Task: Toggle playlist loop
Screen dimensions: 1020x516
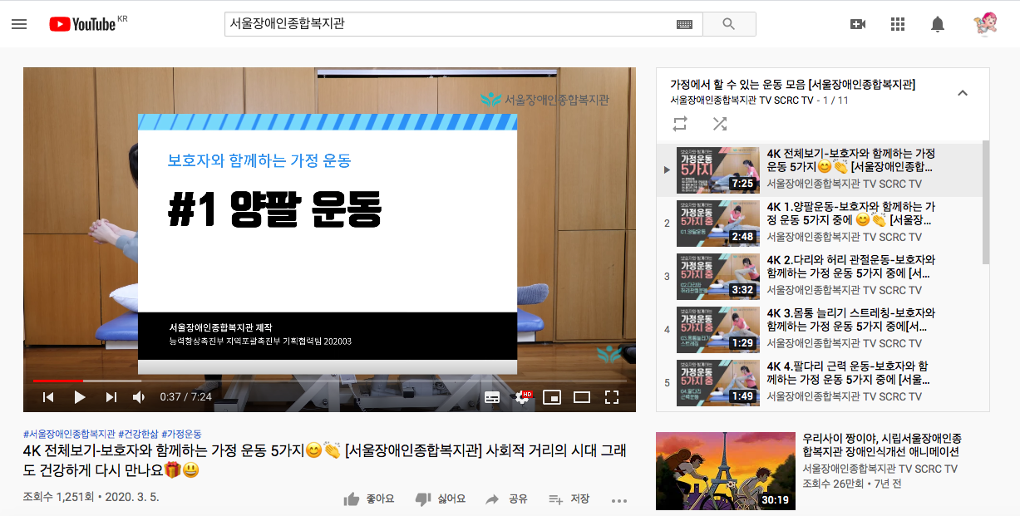Action: [680, 123]
